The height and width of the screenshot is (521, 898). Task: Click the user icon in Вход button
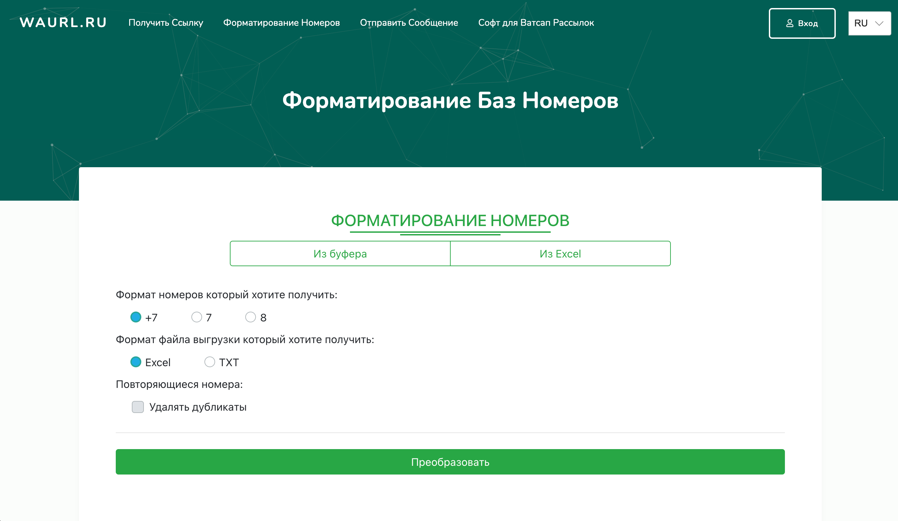coord(790,23)
